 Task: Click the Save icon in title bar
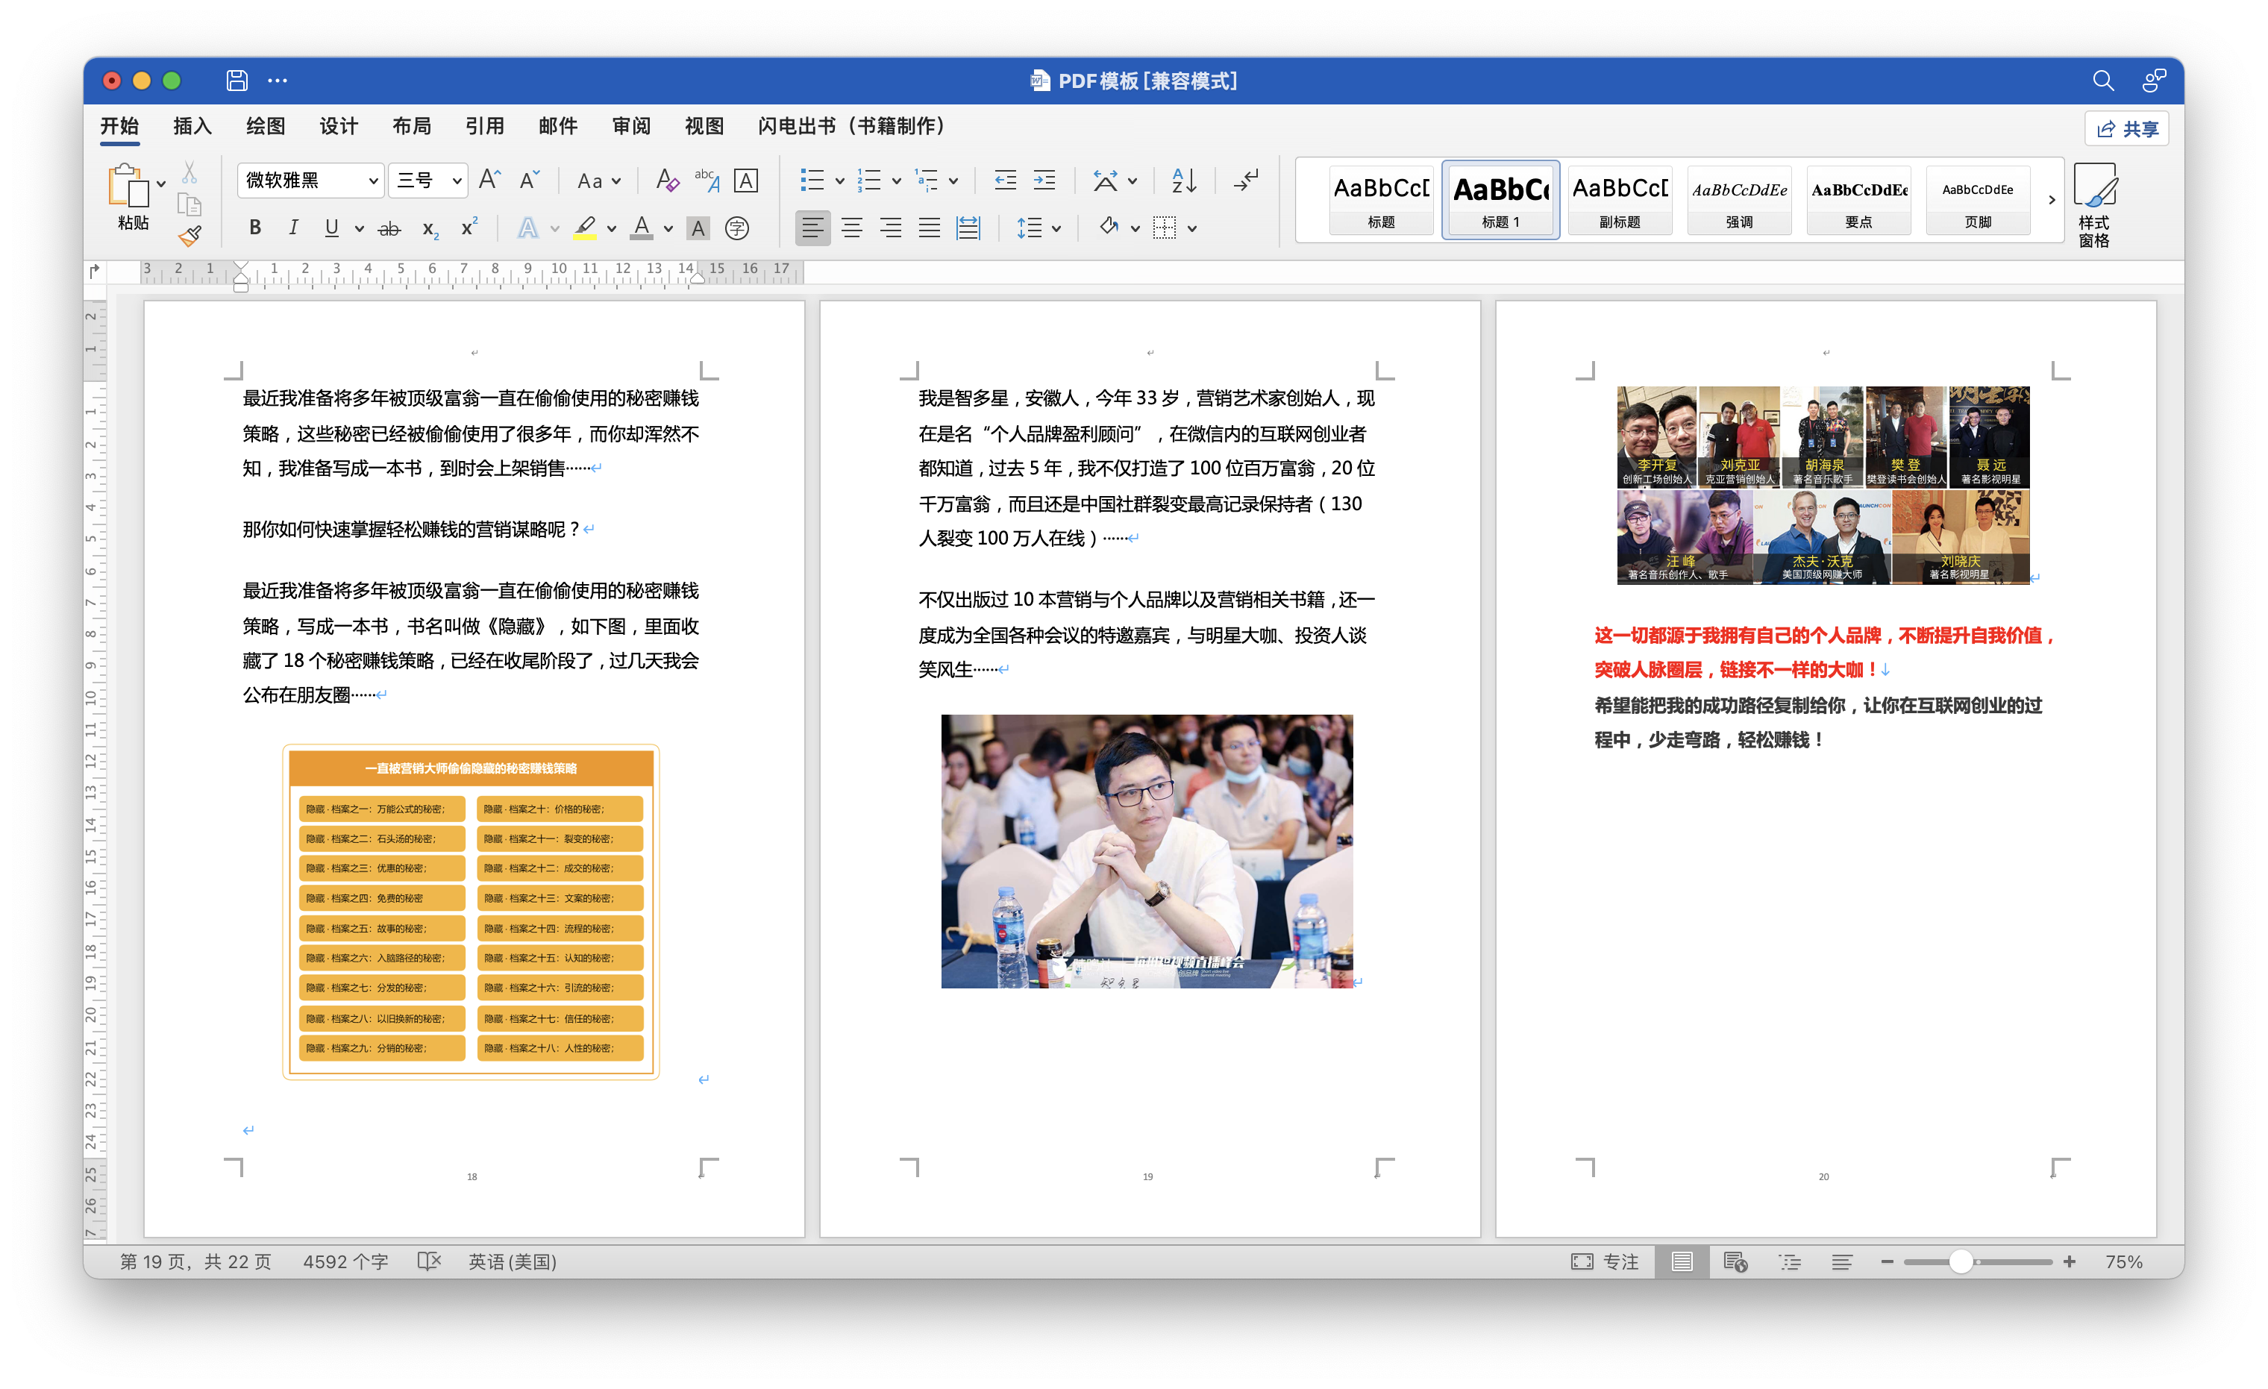coord(236,81)
